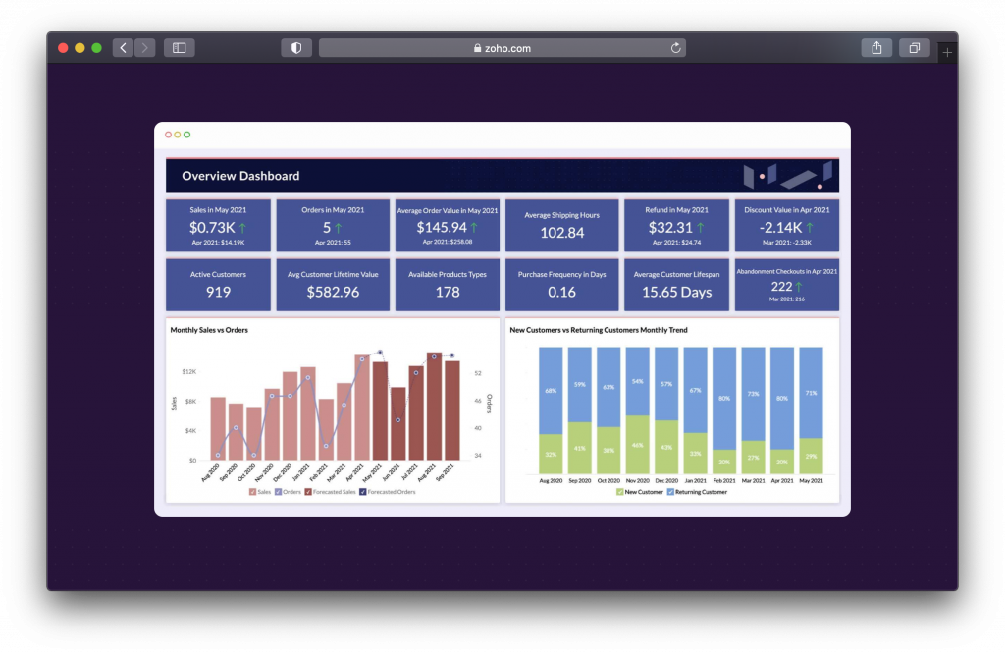The width and height of the screenshot is (1005, 653).
Task: Open the Average Order Value in May 2021 card
Action: [448, 225]
